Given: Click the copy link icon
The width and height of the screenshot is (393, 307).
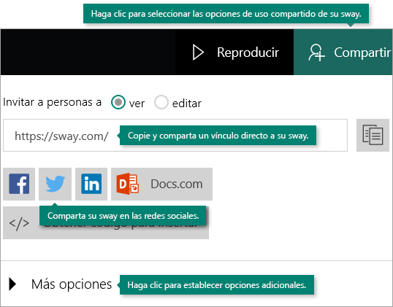Looking at the screenshot, I should coord(373,135).
